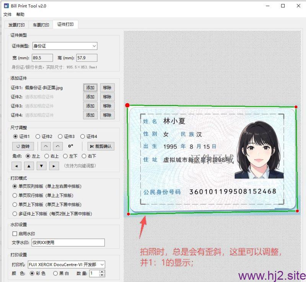This screenshot has height=282, width=306.
Task: Click the left arrow nudge button
Action: point(16,166)
